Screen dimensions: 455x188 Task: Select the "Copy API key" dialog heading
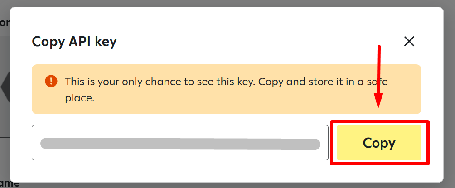point(74,42)
